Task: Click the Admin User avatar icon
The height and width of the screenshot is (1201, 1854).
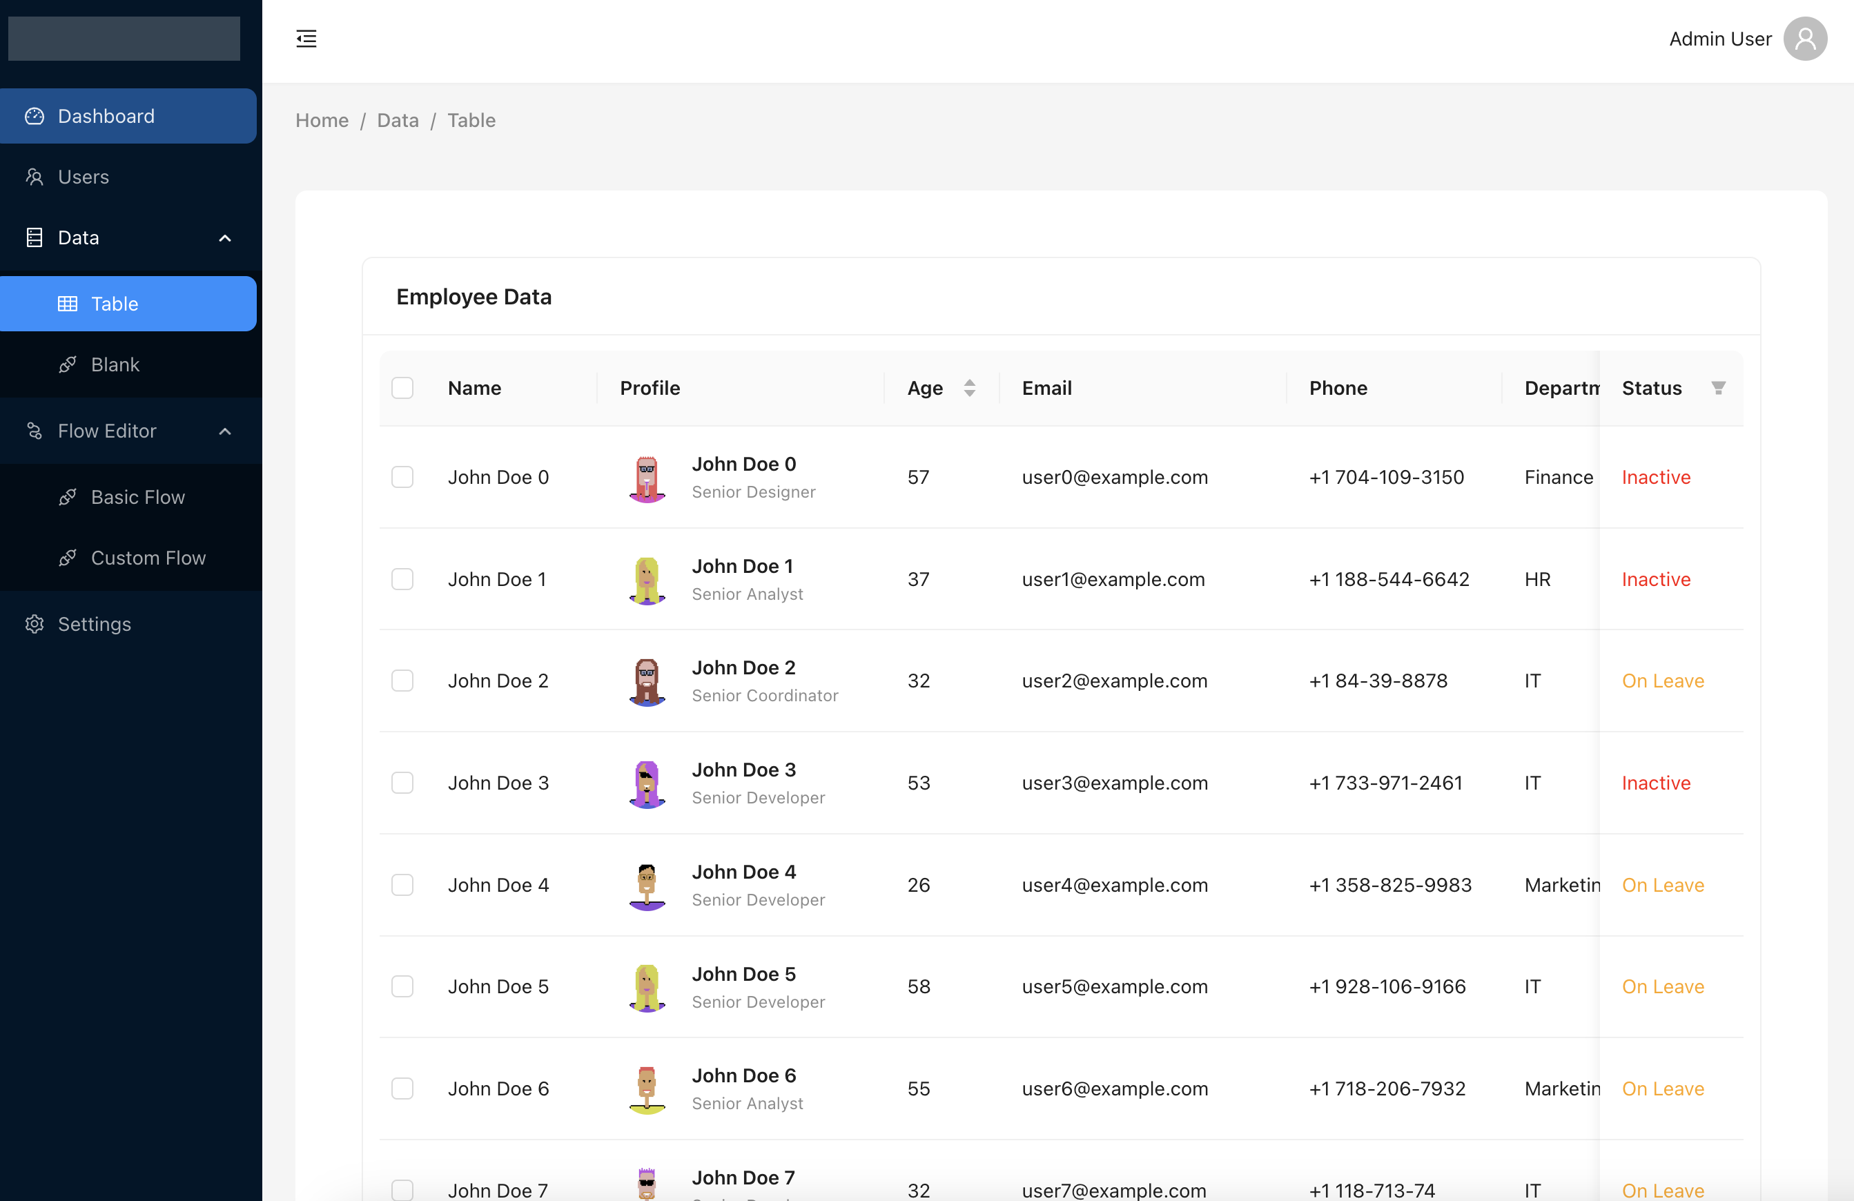Action: click(x=1804, y=38)
